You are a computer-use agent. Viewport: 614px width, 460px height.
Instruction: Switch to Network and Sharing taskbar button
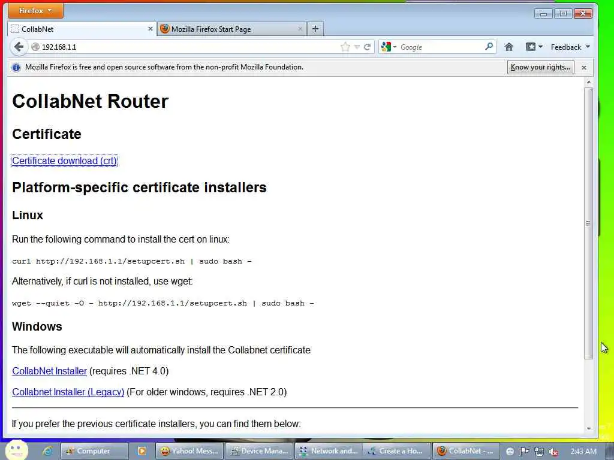click(329, 451)
